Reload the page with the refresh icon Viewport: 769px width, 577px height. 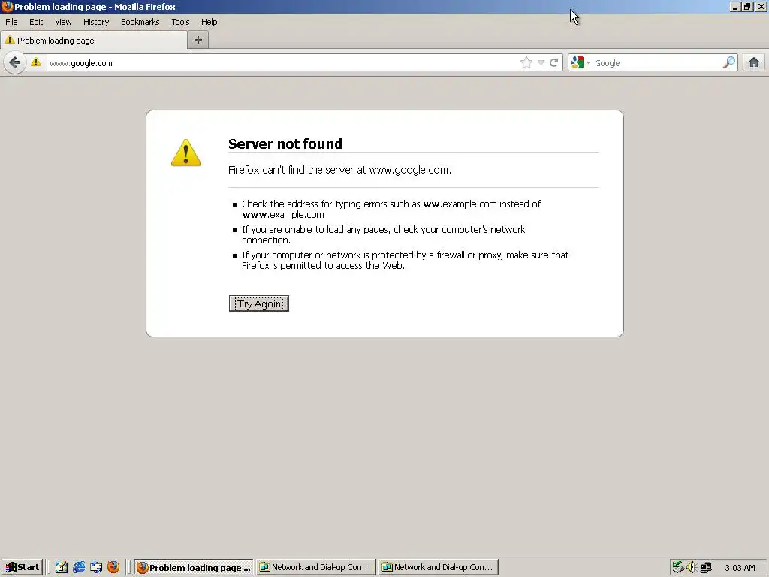tap(553, 63)
